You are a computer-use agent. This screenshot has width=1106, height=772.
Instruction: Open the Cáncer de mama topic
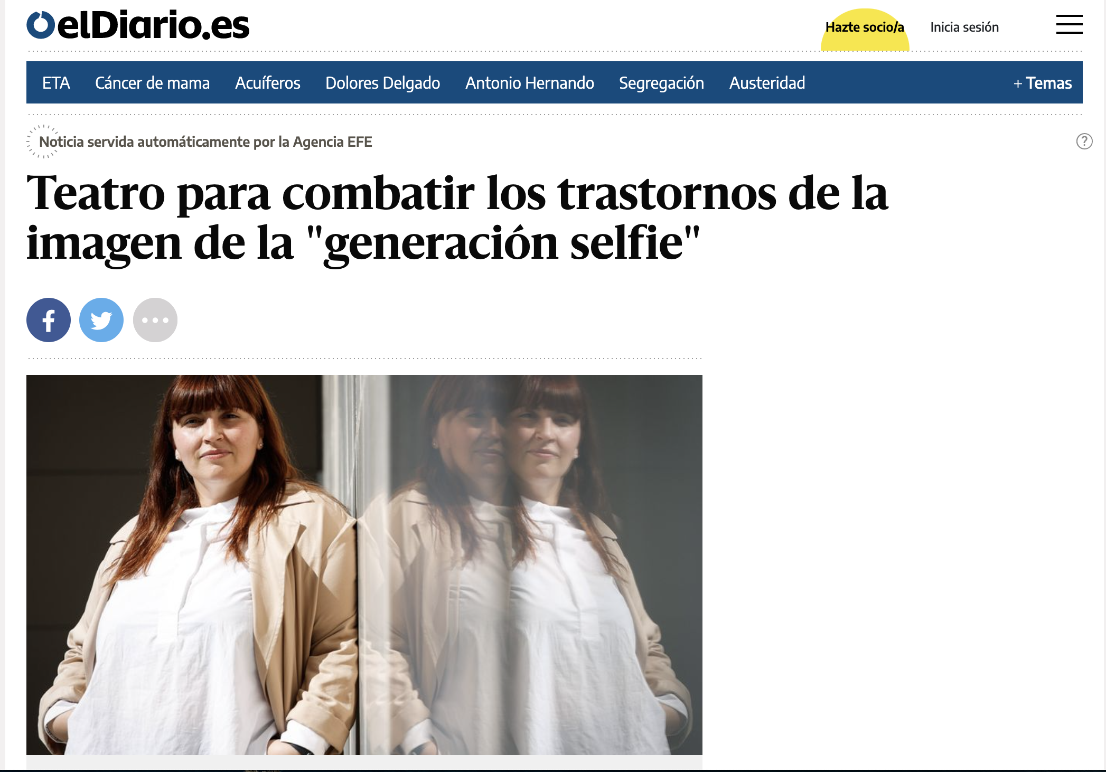click(x=152, y=83)
